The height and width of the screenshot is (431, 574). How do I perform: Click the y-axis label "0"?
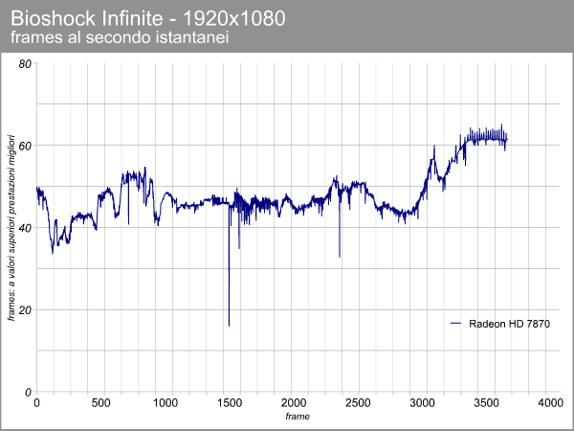pos(29,392)
